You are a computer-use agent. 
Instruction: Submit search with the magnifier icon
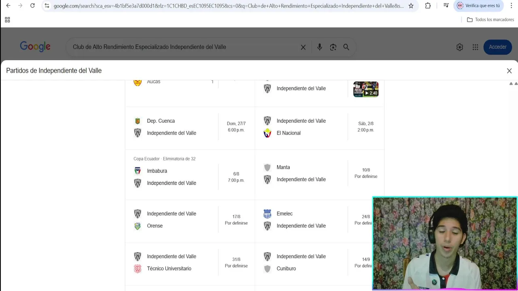coord(346,47)
